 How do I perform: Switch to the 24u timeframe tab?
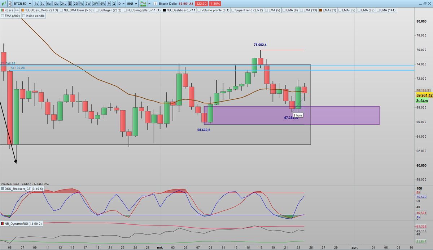[64, 4]
